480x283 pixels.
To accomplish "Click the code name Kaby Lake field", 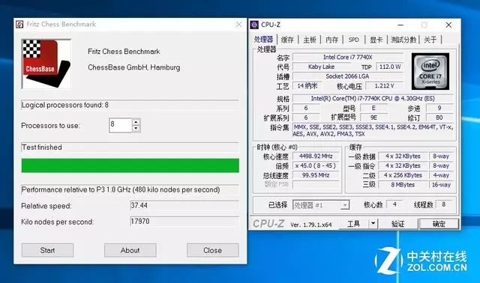I will [321, 67].
